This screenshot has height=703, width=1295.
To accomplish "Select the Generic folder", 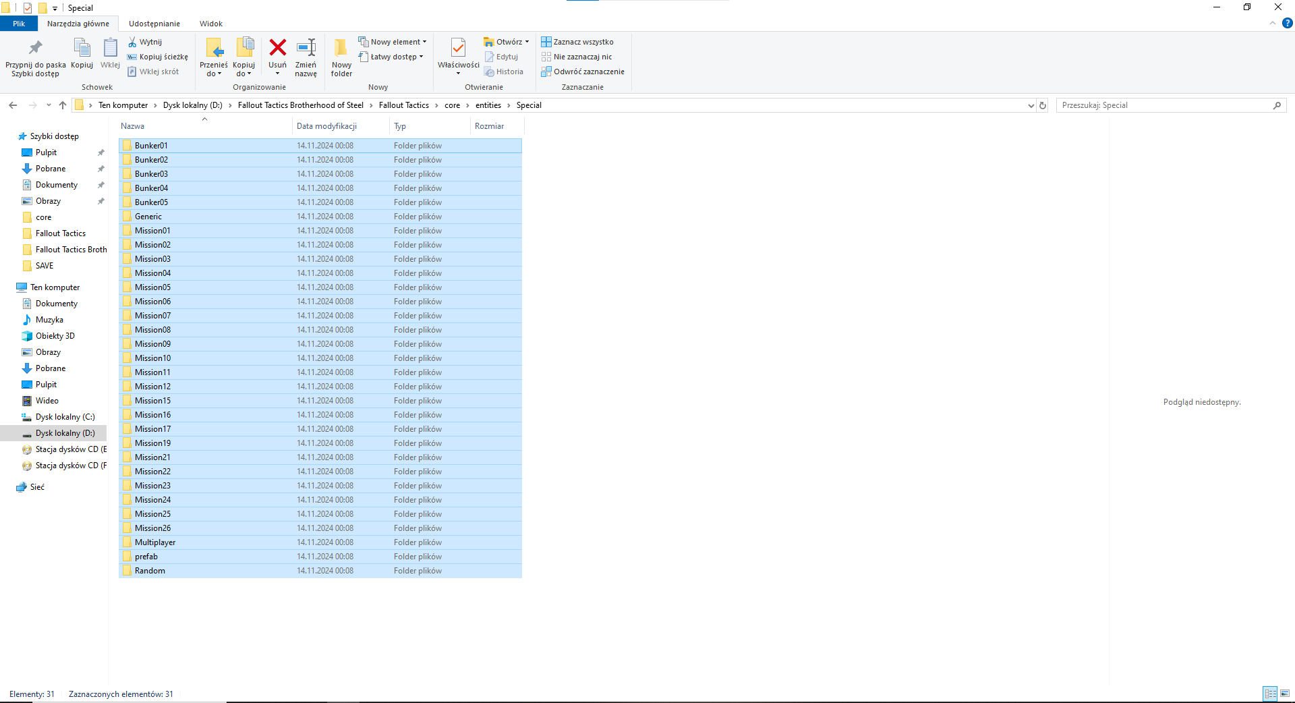I will click(x=320, y=217).
